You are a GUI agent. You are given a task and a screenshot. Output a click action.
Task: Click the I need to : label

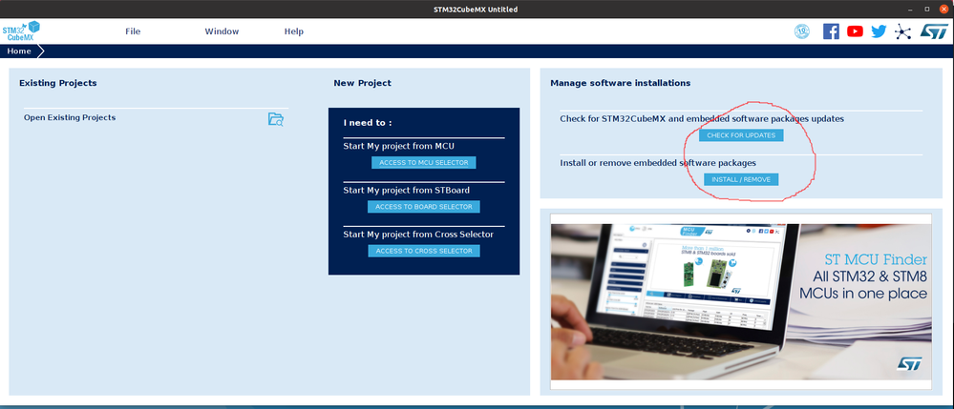click(x=368, y=123)
